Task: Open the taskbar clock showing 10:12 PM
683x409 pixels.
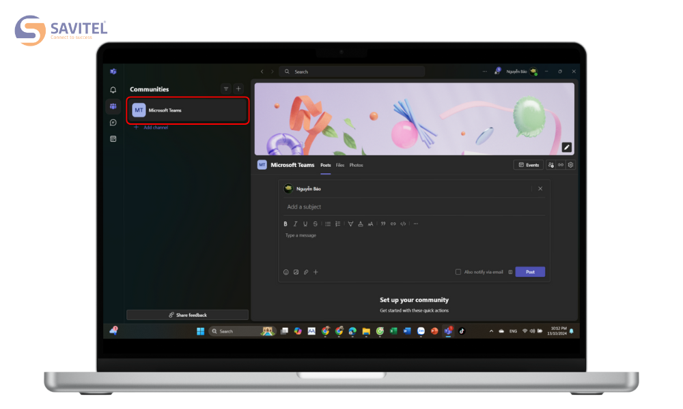Action: (x=557, y=331)
